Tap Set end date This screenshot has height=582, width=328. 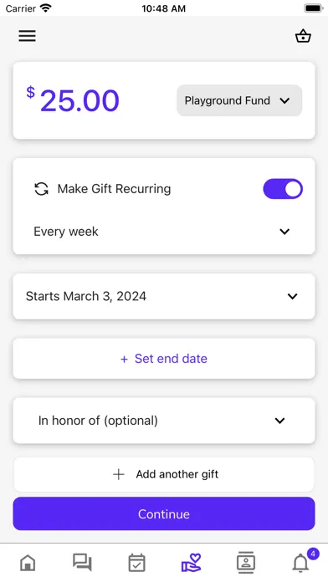coord(164,359)
